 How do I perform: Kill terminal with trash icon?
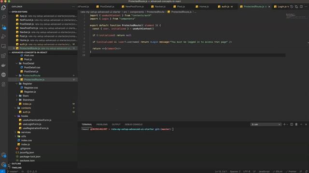pos(296,124)
